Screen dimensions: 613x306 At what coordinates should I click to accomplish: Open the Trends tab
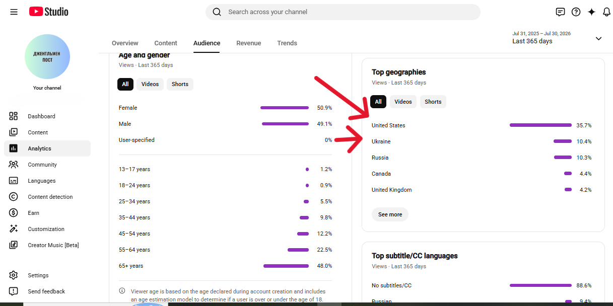[287, 43]
